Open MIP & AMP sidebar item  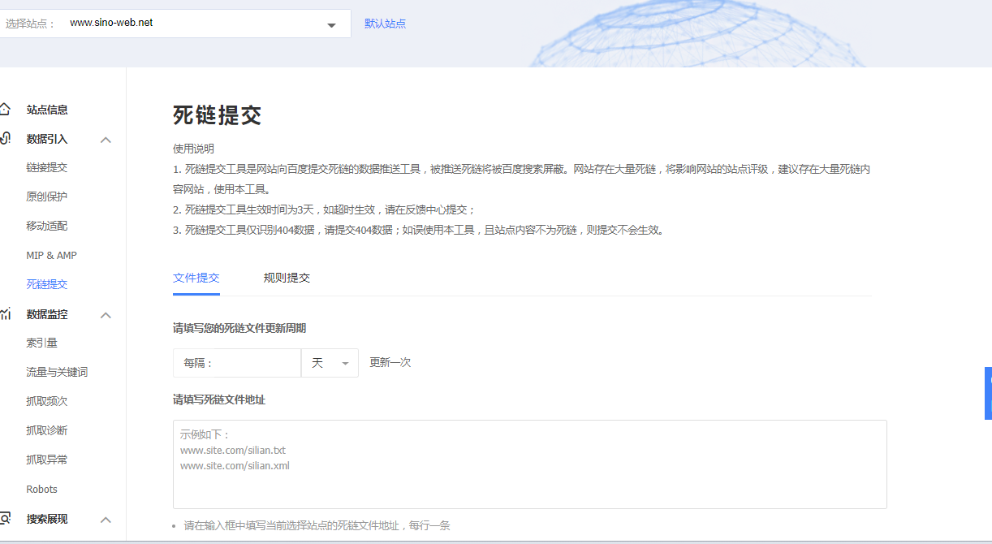[51, 255]
